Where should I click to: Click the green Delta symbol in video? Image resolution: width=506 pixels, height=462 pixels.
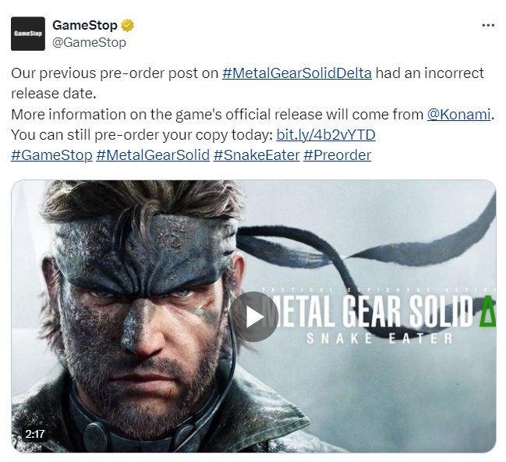coord(488,311)
